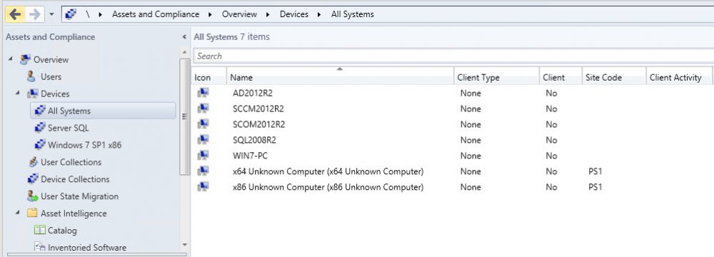Select Catalog label in the tree

tap(62, 231)
